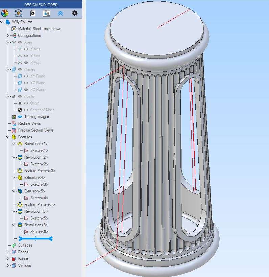Click the Sketch<2> label
This screenshot has height=277, width=269.
(x=39, y=164)
